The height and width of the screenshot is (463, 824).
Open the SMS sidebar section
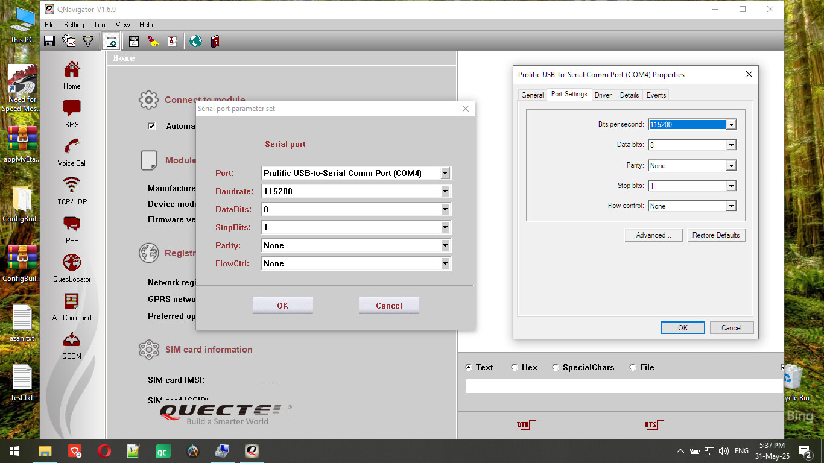click(72, 114)
